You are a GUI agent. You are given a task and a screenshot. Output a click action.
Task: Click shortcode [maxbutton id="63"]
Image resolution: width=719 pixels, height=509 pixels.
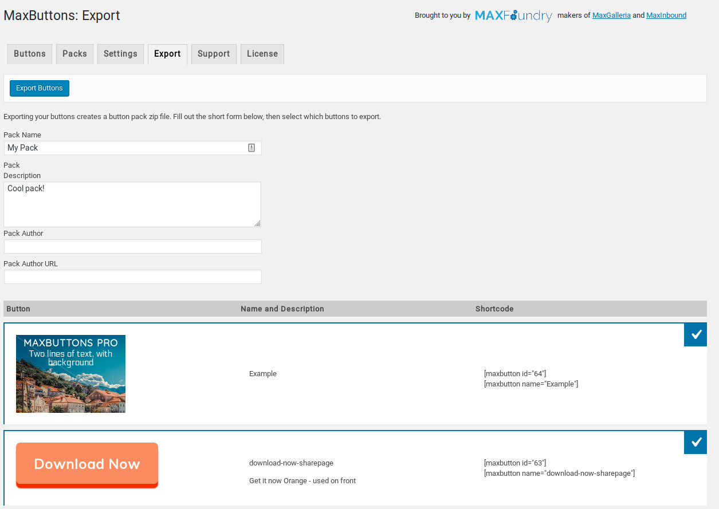[x=515, y=463]
